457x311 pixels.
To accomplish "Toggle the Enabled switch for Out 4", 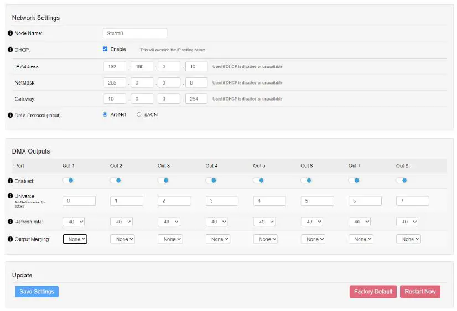I will tap(211, 181).
